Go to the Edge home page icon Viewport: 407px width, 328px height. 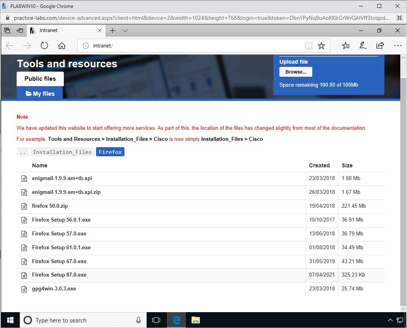point(62,46)
